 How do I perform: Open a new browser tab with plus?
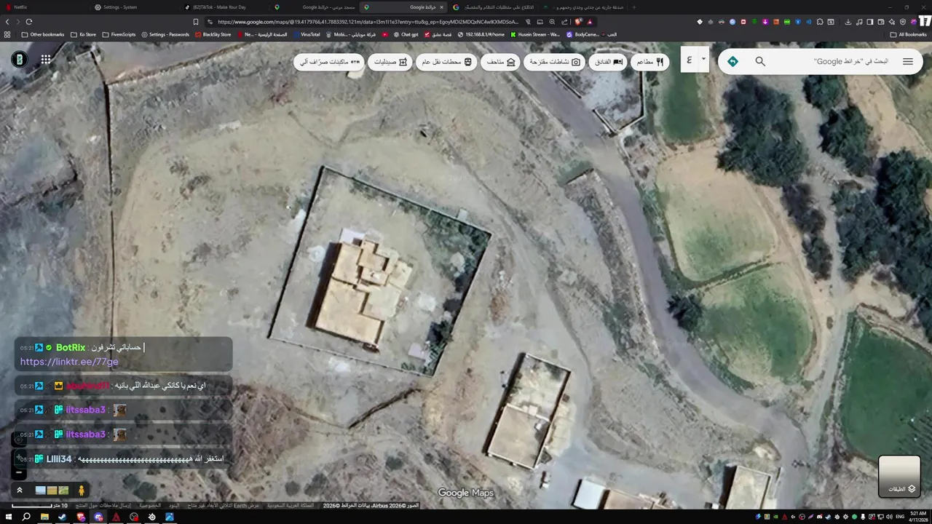(x=633, y=7)
